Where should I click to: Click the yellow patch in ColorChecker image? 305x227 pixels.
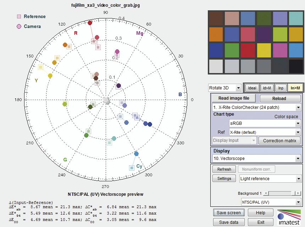(x=264, y=50)
